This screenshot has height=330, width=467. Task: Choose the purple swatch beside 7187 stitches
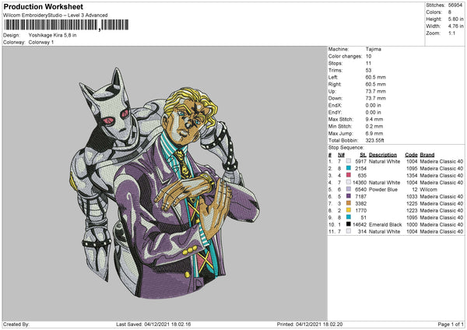tap(349, 196)
